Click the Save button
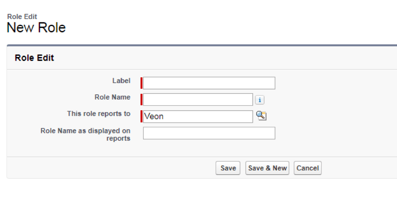The height and width of the screenshot is (198, 397). [228, 168]
